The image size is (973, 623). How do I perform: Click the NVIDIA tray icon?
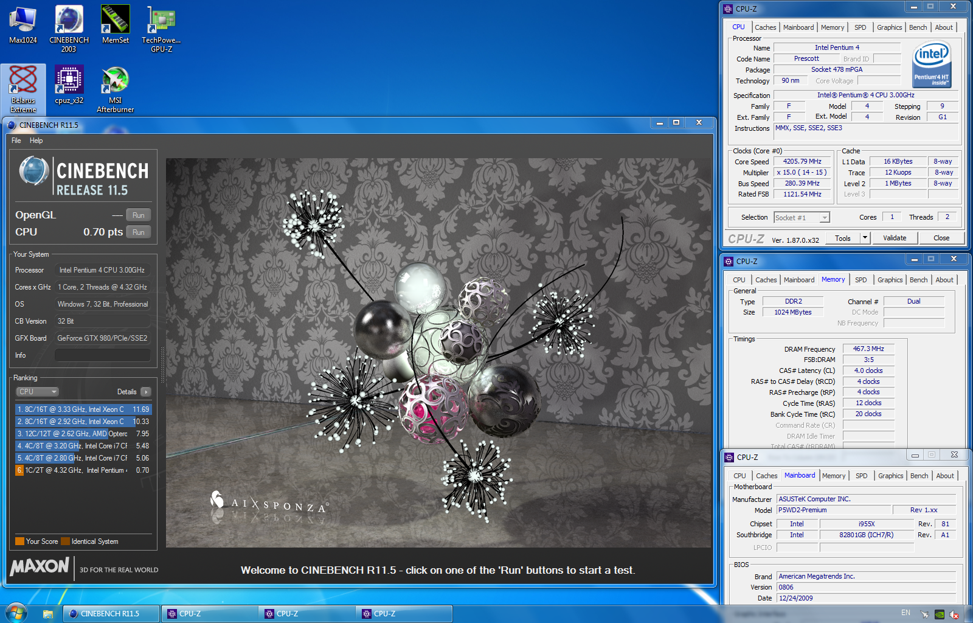(x=940, y=614)
